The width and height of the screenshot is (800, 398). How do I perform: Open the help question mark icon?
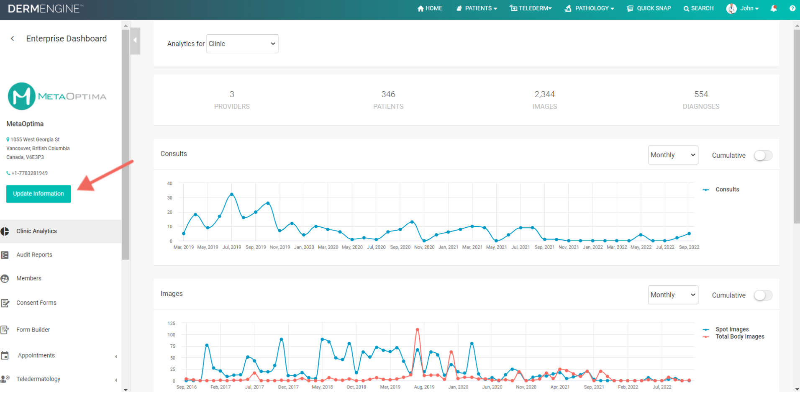click(792, 8)
